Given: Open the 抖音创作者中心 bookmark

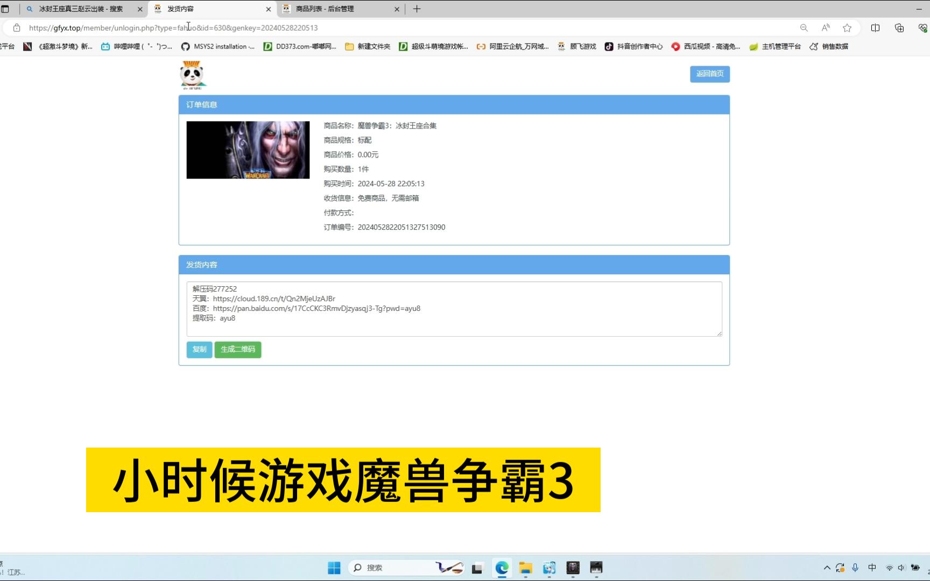Looking at the screenshot, I should pyautogui.click(x=634, y=47).
